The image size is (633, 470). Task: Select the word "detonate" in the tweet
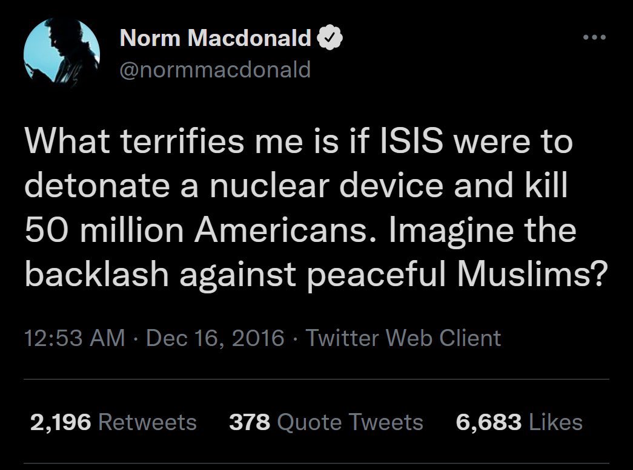coord(98,186)
